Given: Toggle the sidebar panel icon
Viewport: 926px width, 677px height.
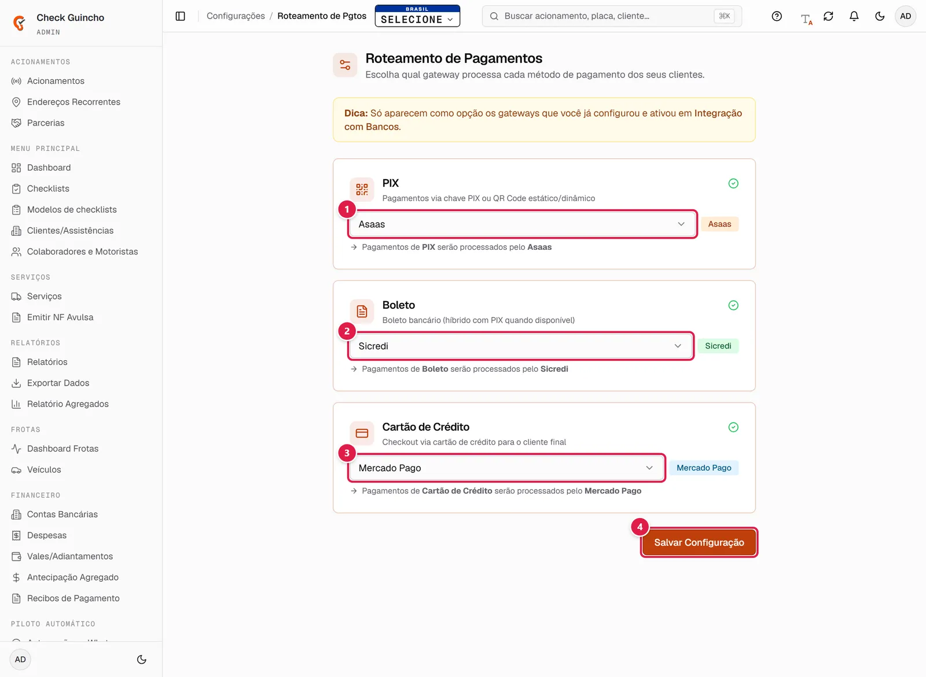Looking at the screenshot, I should [x=181, y=16].
